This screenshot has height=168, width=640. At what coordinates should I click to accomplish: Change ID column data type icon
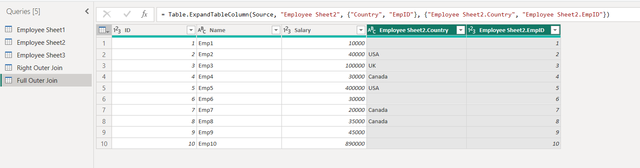coord(118,30)
